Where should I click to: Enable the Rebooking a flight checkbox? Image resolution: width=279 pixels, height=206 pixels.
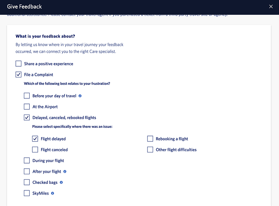[150, 139]
